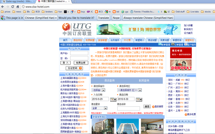Image resolution: width=215 pixels, height=134 pixels.
Task: Reload the page with the refresh icon
Action: [13, 6]
